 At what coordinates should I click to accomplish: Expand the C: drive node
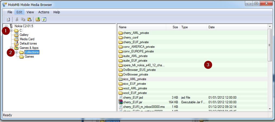(11, 30)
